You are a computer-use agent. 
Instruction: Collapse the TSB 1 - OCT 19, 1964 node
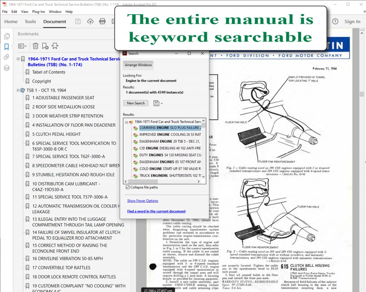[x=18, y=90]
